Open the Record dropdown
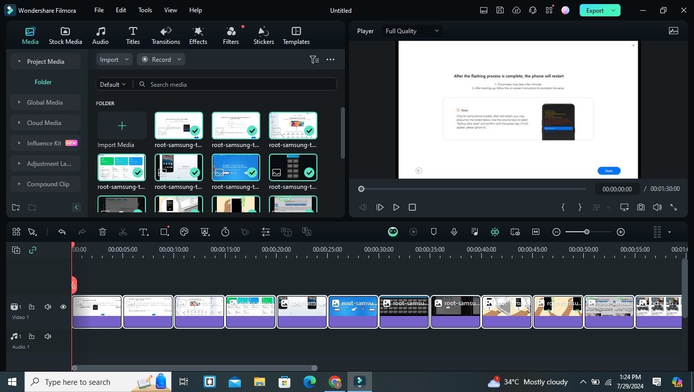The image size is (694, 392). point(161,59)
